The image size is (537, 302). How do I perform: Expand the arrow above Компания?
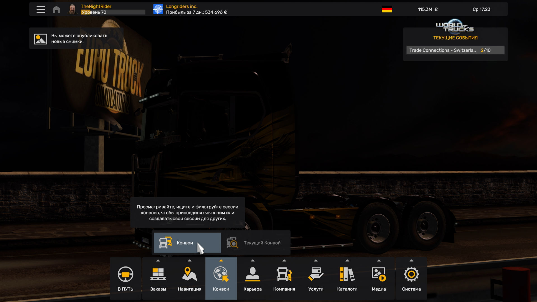[284, 261]
